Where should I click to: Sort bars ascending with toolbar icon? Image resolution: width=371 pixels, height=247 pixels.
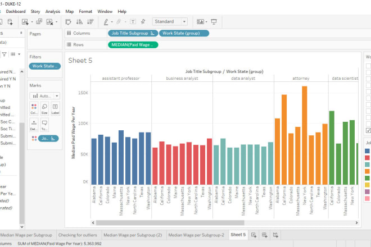click(x=79, y=22)
